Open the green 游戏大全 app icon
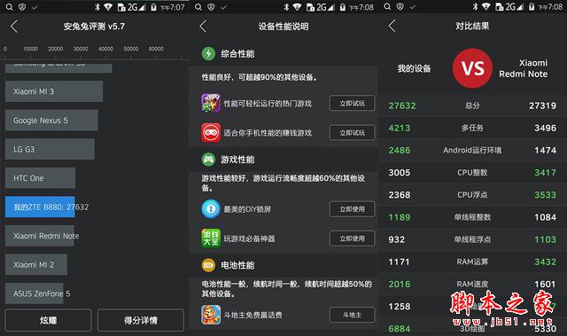567x336 pixels. tap(211, 238)
